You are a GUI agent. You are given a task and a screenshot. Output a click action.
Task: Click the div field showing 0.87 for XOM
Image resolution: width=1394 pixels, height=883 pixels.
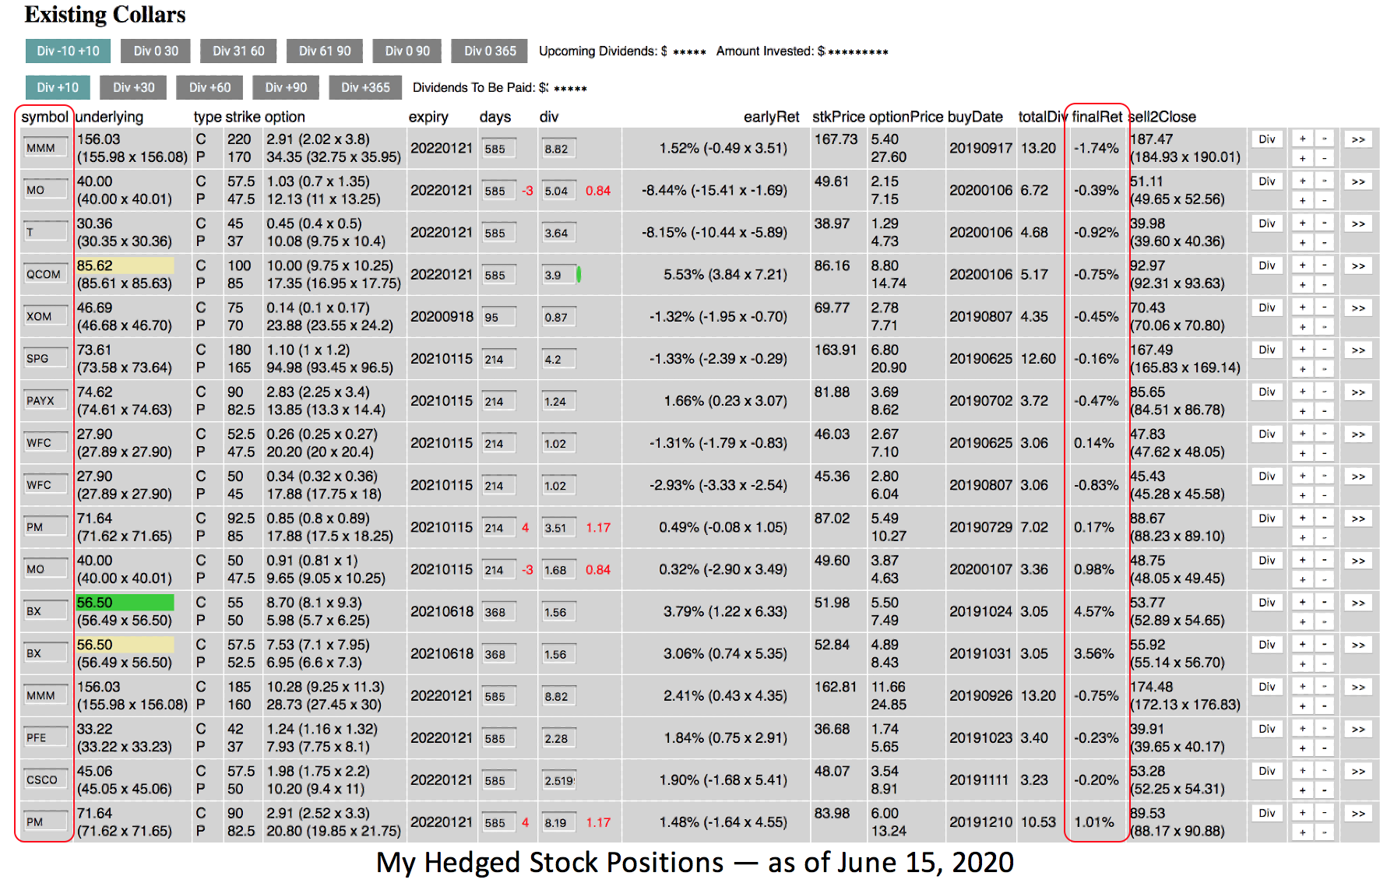pyautogui.click(x=558, y=317)
